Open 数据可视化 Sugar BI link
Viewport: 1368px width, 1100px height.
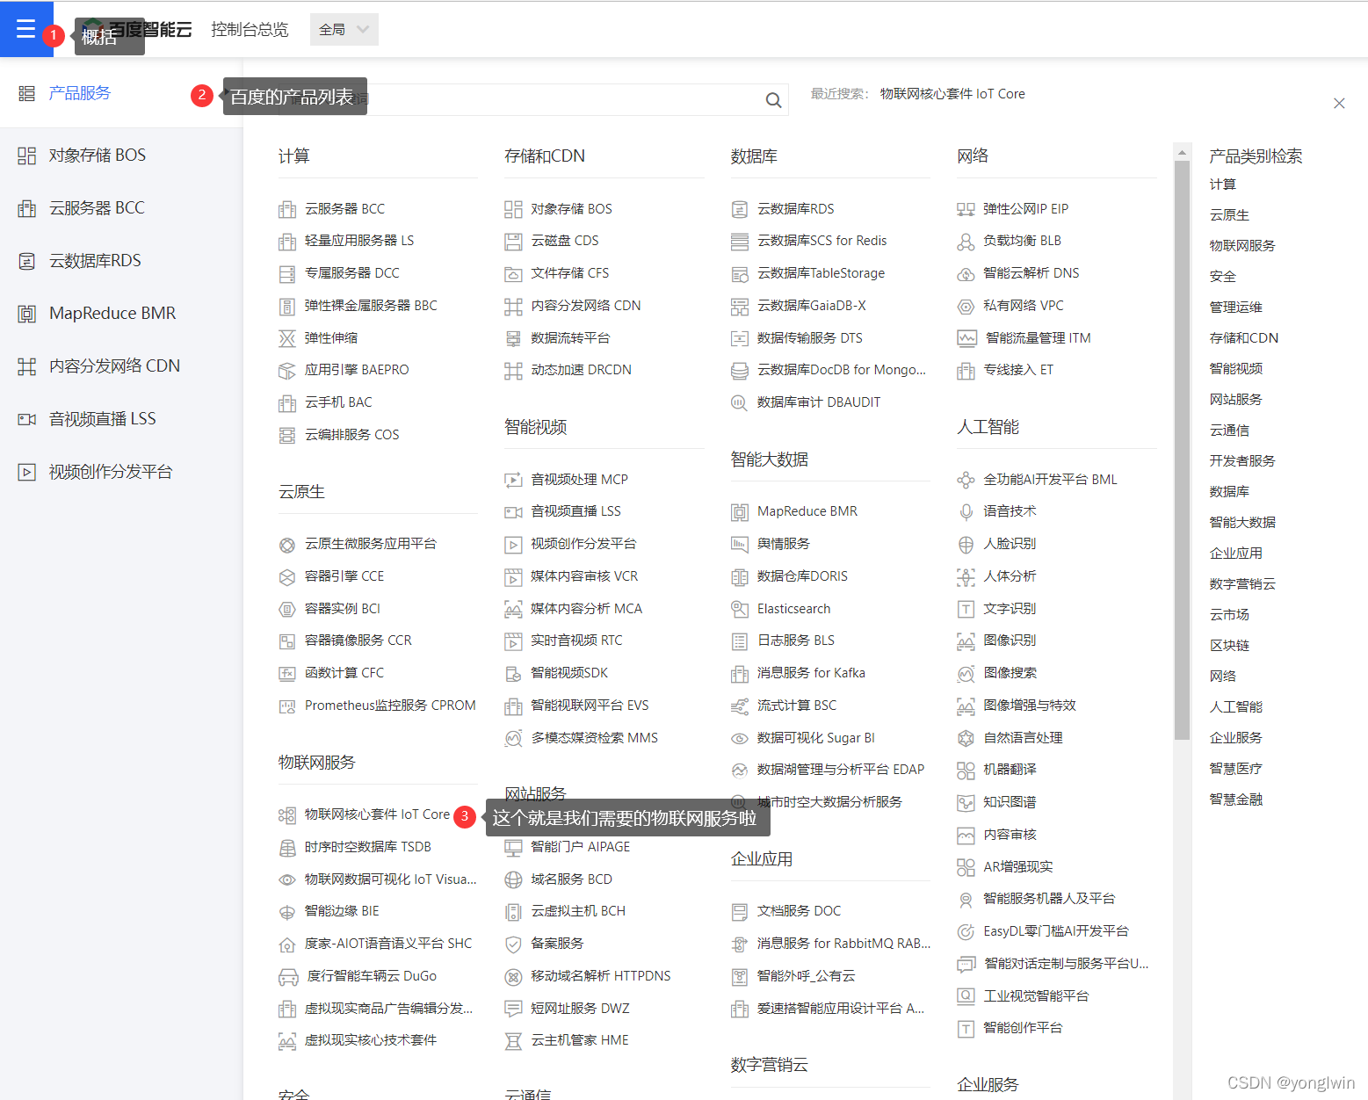click(816, 738)
